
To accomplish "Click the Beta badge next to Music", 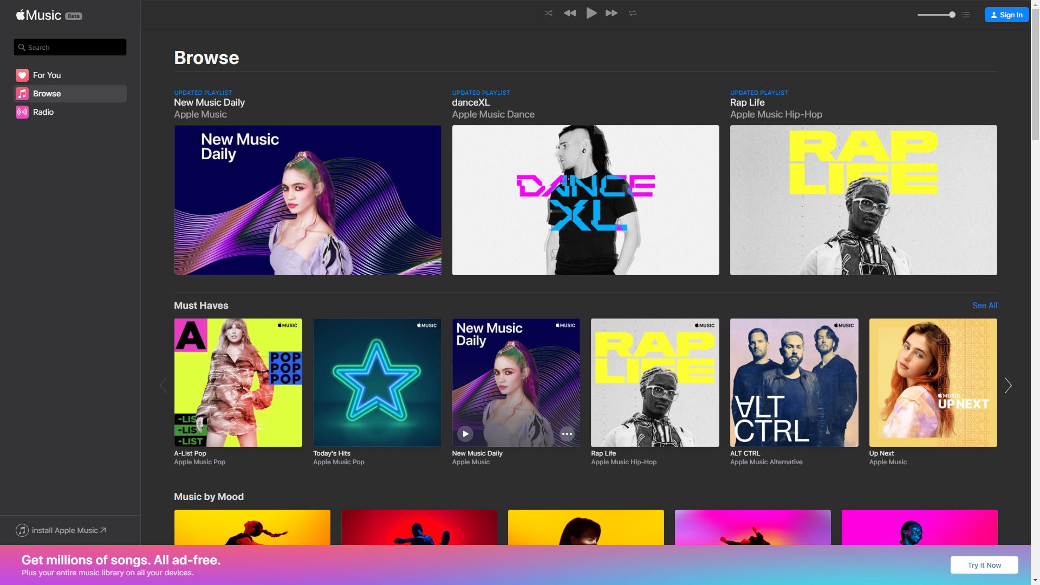I will [74, 16].
